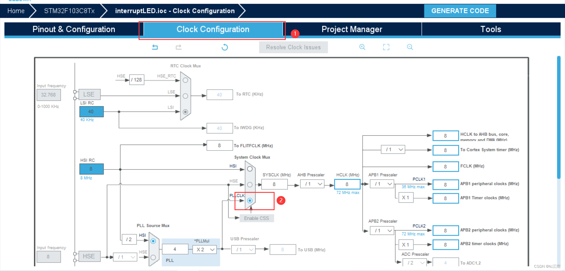Screen dimensions: 565x271
Task: Open the HSE divider /1 dropdown
Action: 125,257
